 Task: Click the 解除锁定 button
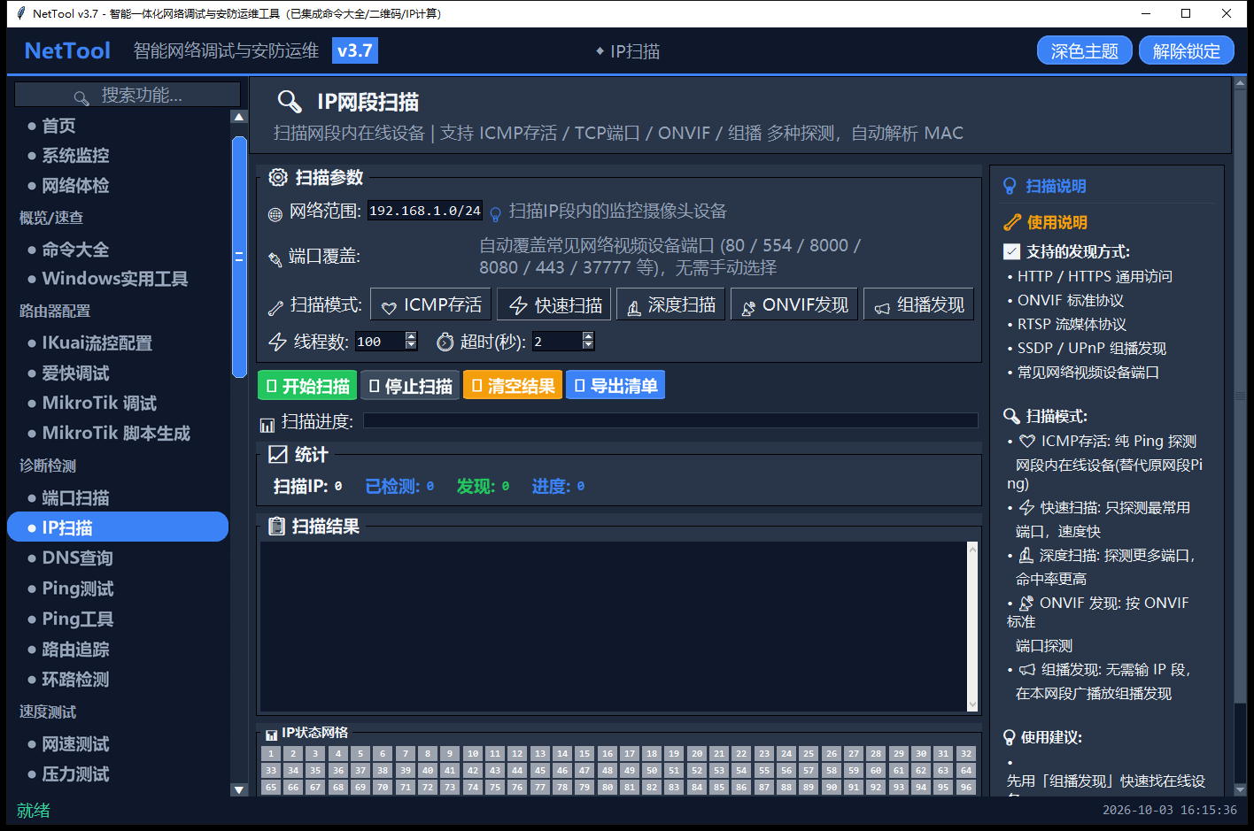[1187, 51]
